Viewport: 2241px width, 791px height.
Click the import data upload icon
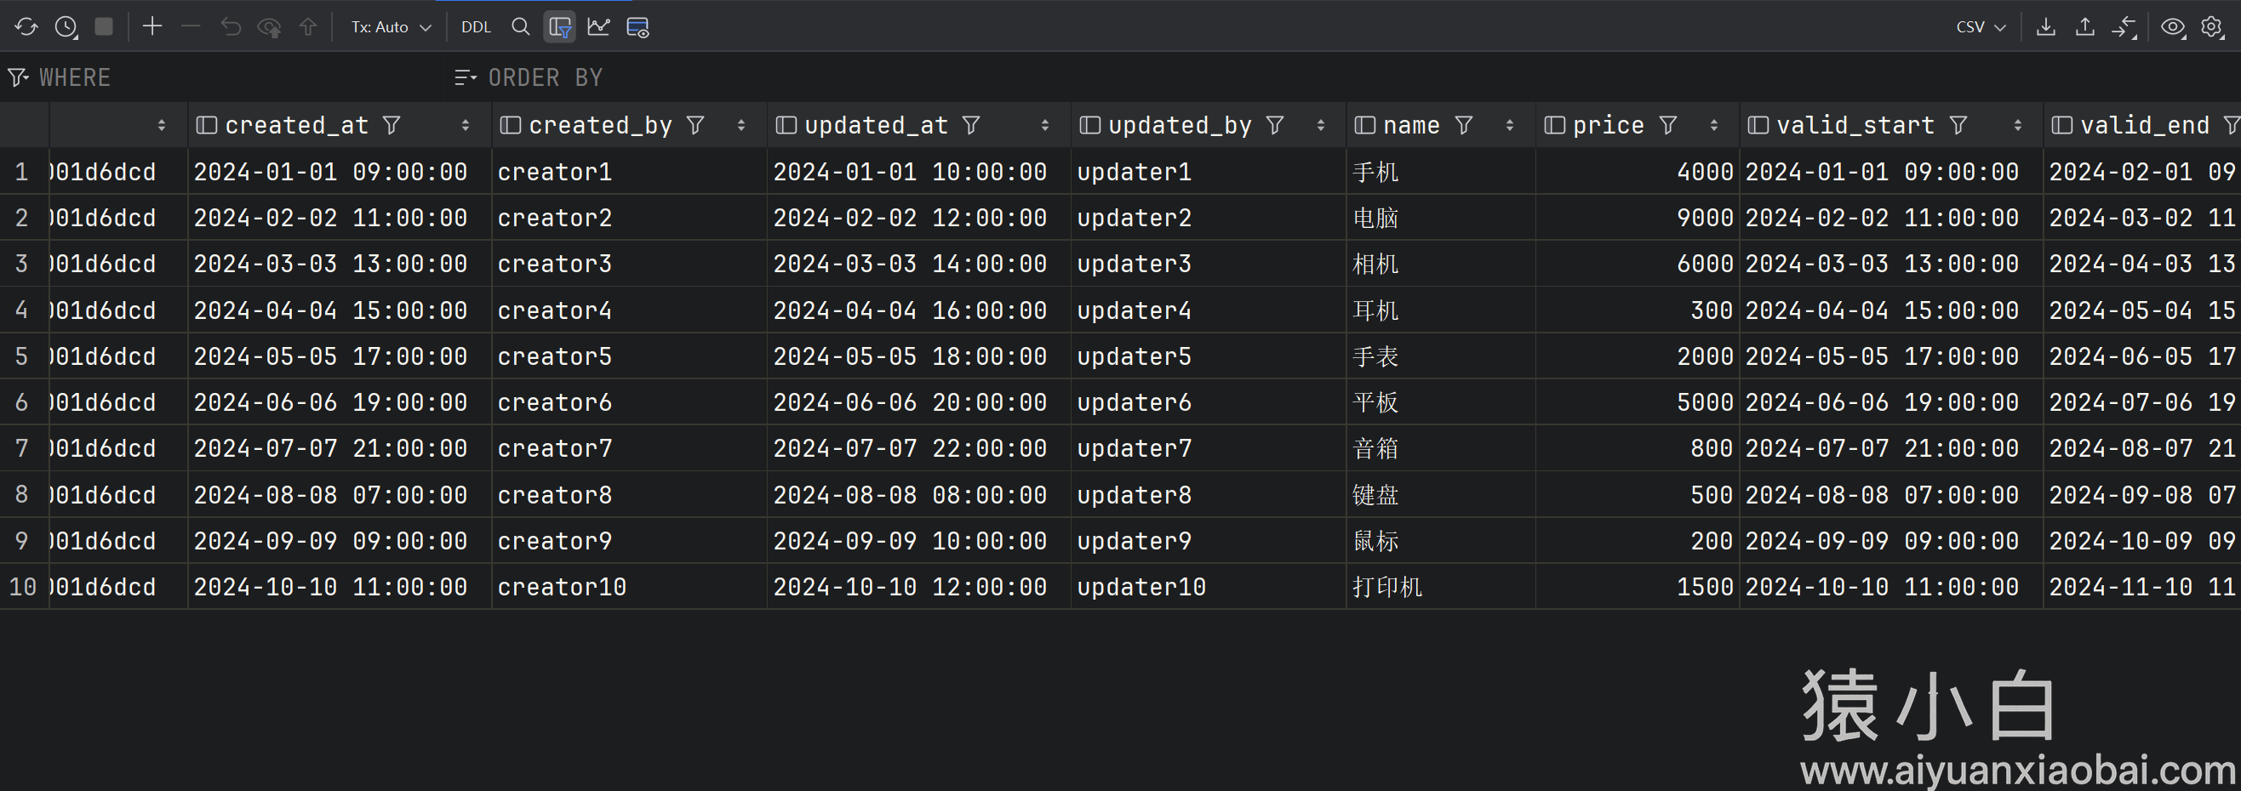click(x=2085, y=27)
